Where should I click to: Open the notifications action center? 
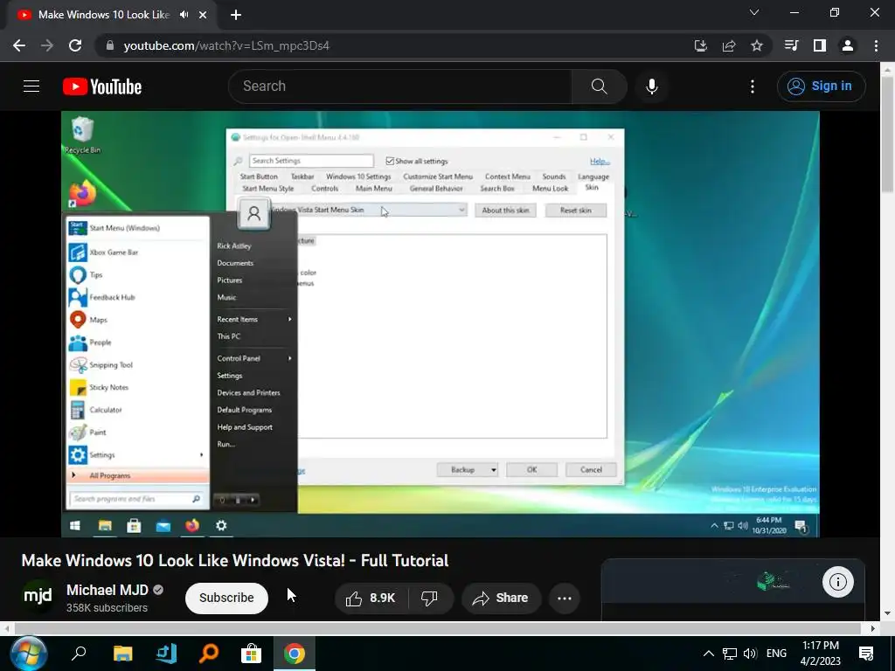tap(866, 654)
